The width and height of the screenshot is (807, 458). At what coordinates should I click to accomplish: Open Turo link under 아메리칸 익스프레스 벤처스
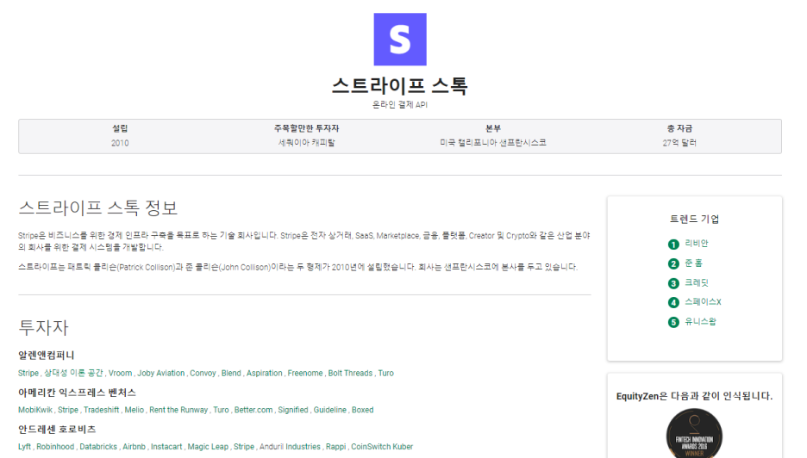(x=221, y=410)
